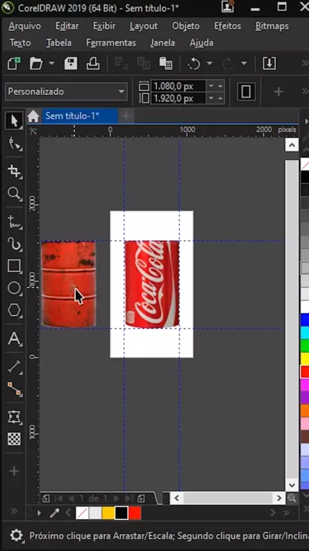This screenshot has height=551, width=309.
Task: Open the Bitmaps menu
Action: (x=272, y=26)
